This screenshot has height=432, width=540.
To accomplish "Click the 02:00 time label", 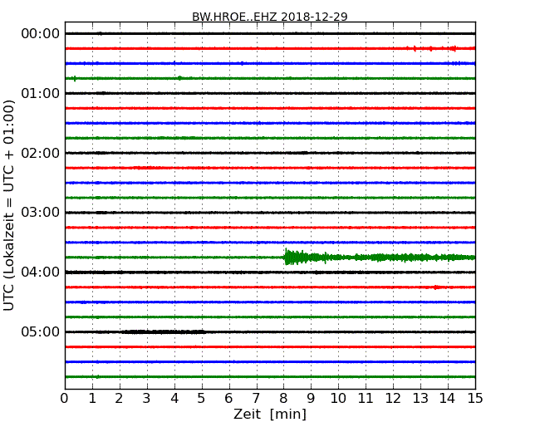I will (41, 153).
